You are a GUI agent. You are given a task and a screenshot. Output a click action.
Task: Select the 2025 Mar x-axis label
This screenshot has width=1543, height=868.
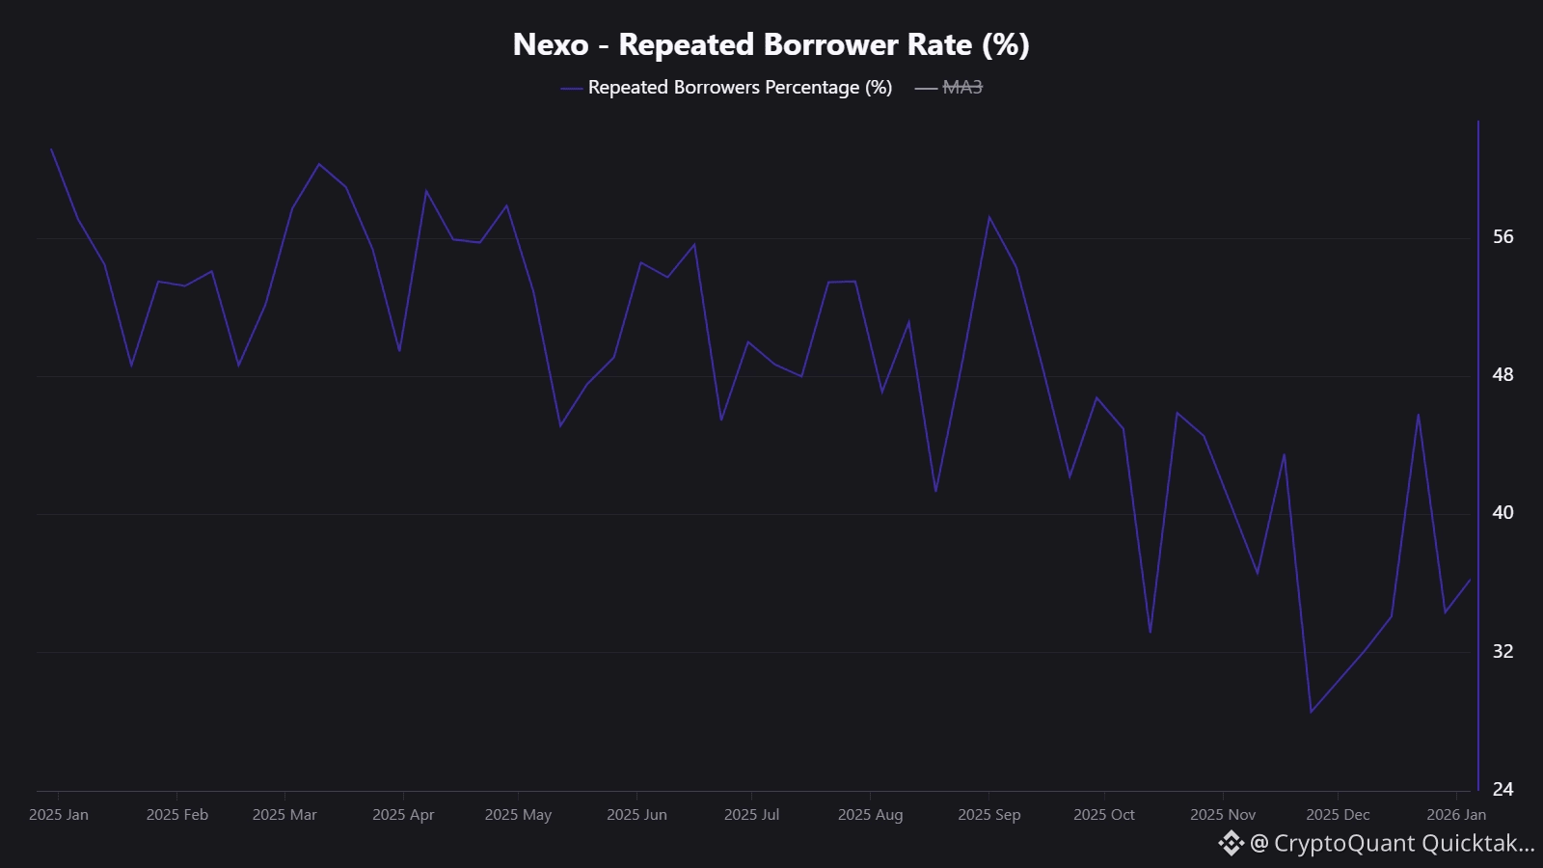click(284, 815)
